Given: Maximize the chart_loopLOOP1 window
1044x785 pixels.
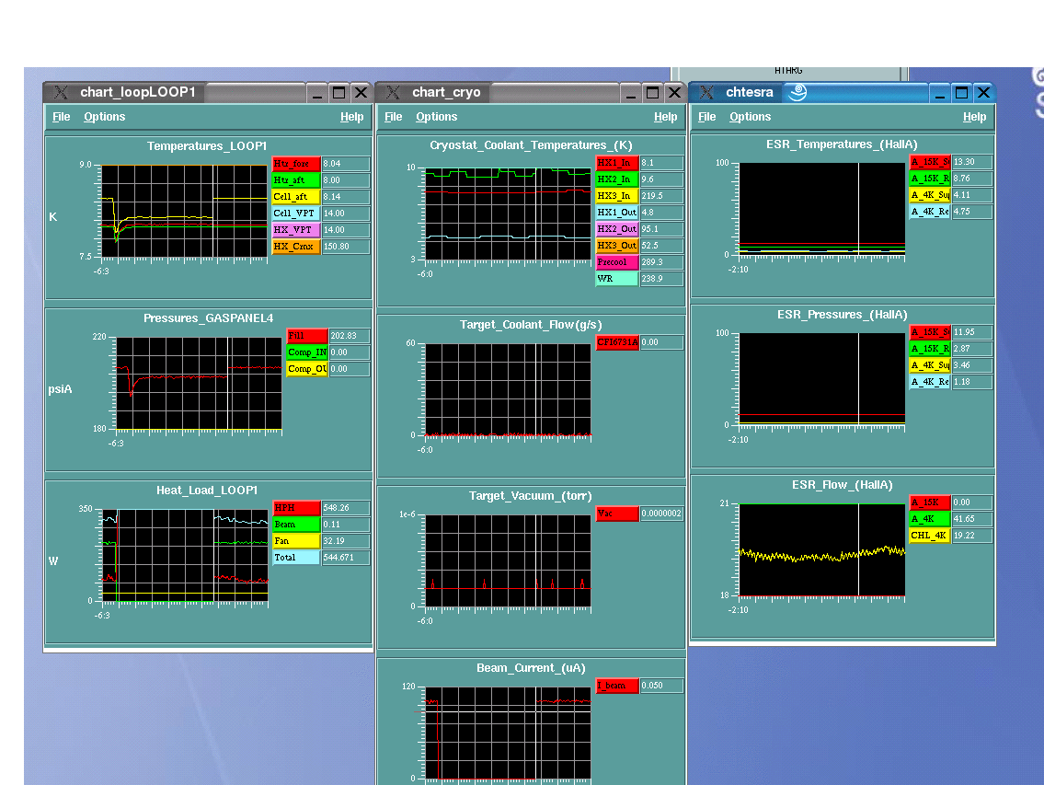Looking at the screenshot, I should click(338, 93).
